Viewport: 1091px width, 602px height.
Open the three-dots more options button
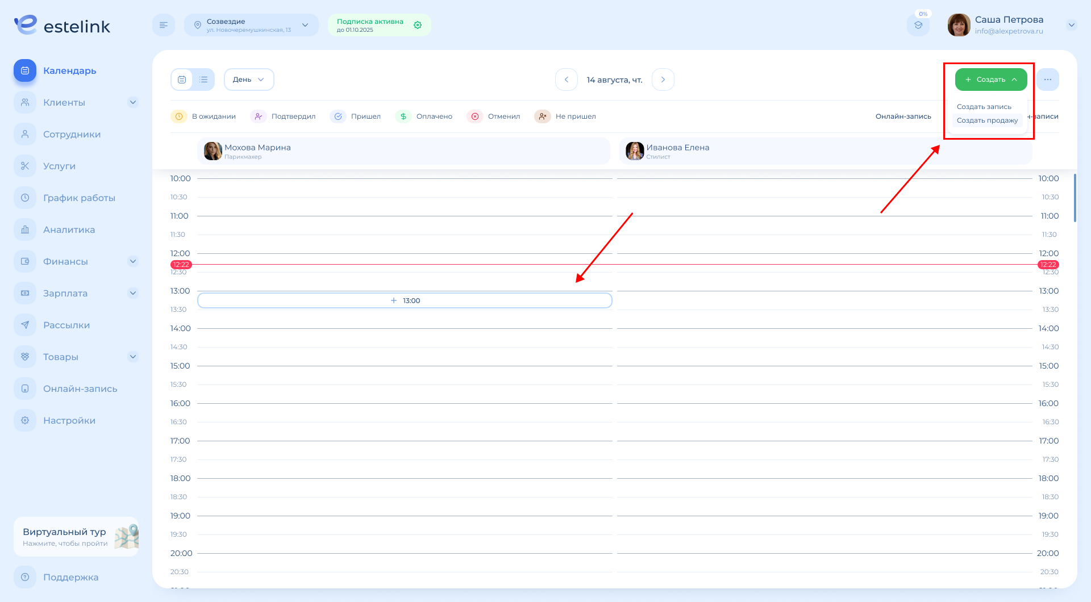pos(1047,80)
